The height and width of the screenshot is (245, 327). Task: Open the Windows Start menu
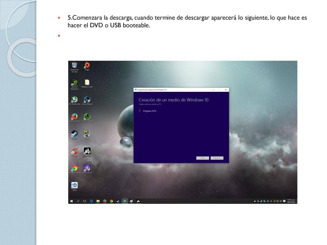(x=72, y=201)
